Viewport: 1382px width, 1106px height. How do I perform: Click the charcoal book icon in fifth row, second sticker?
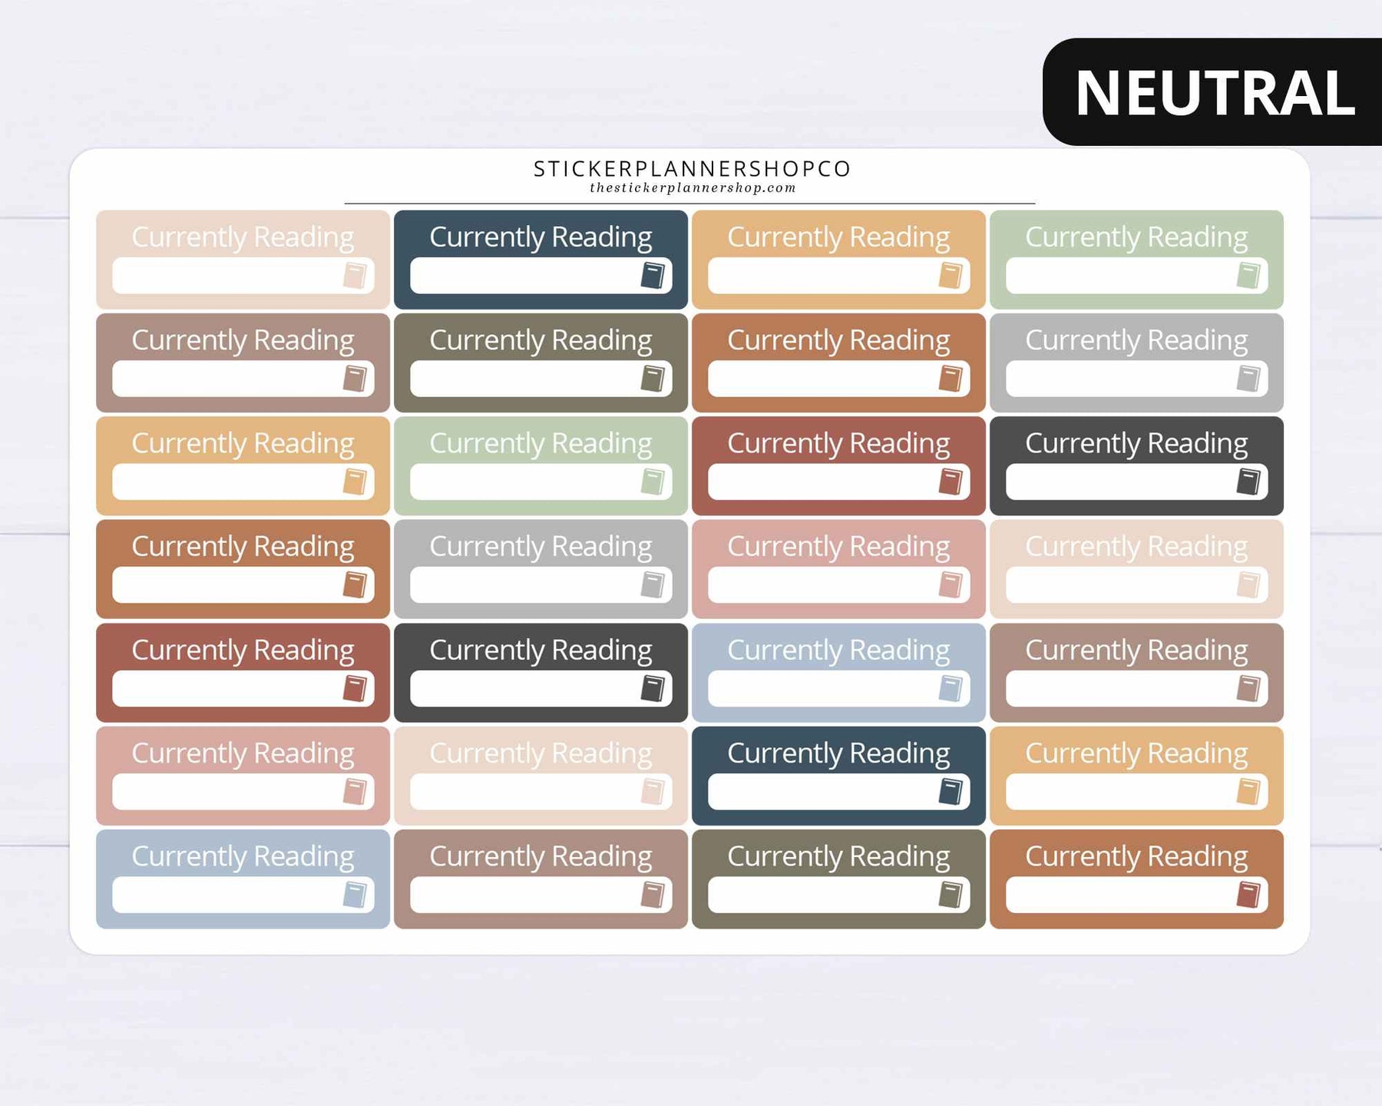pos(653,688)
